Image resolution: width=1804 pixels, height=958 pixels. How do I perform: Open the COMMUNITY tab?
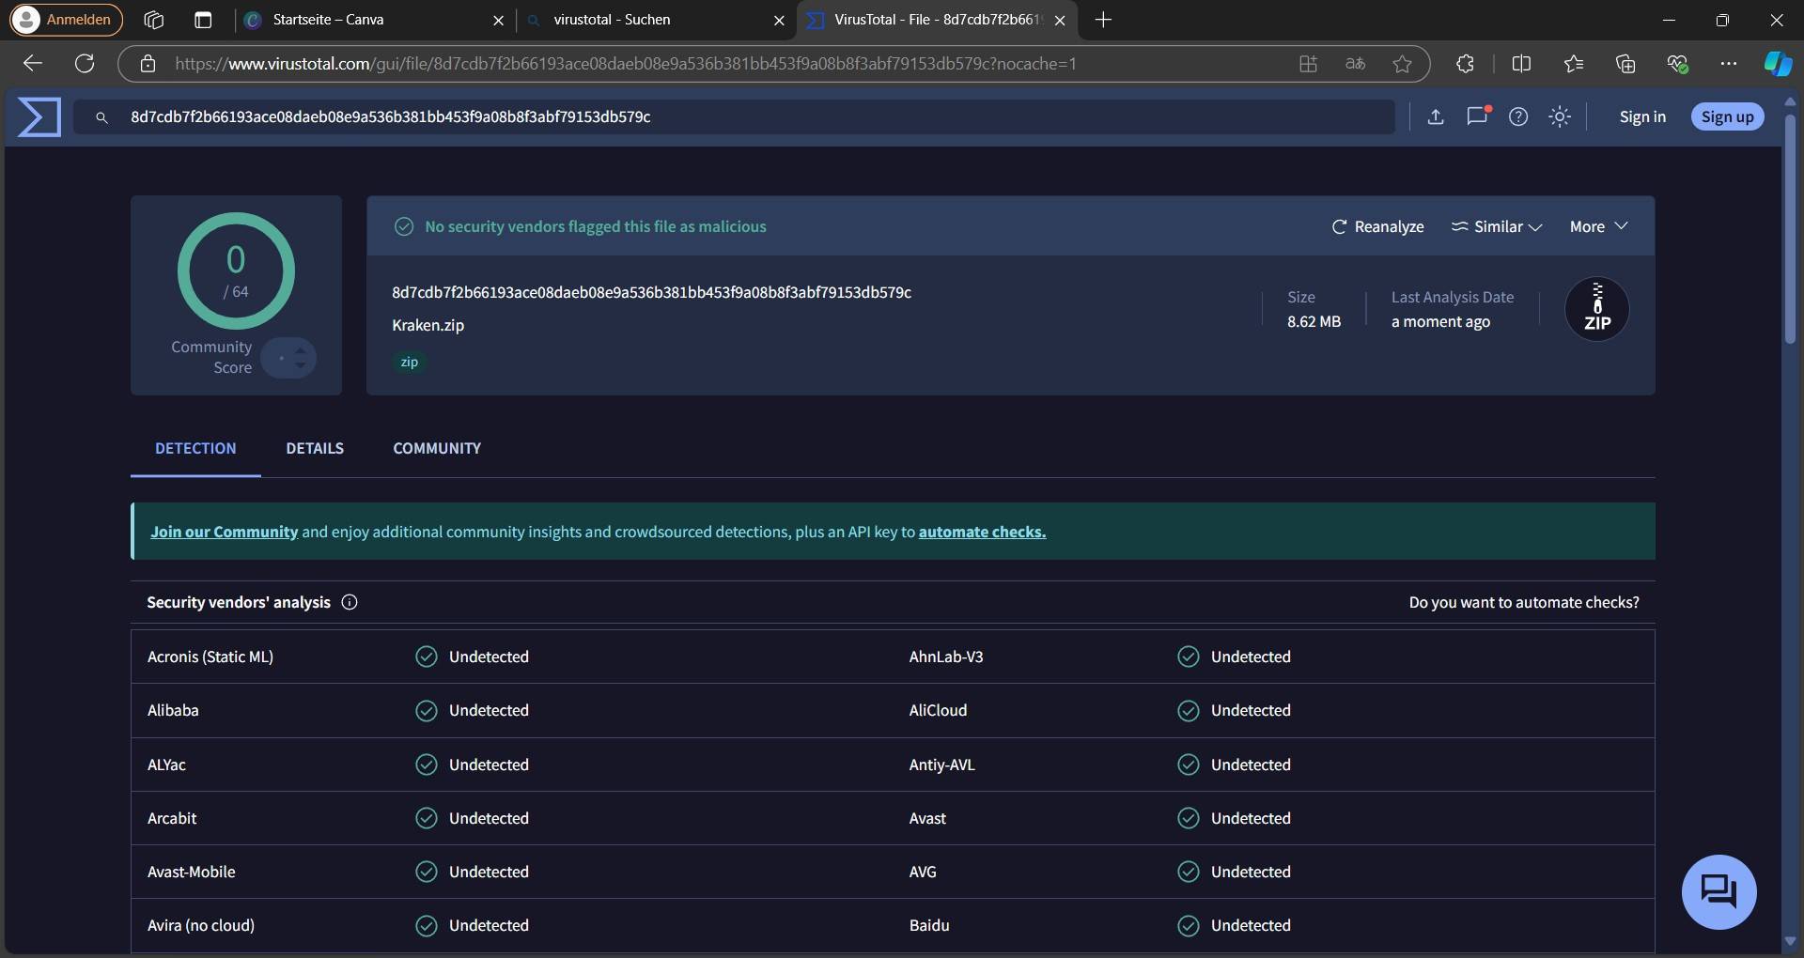(x=437, y=448)
